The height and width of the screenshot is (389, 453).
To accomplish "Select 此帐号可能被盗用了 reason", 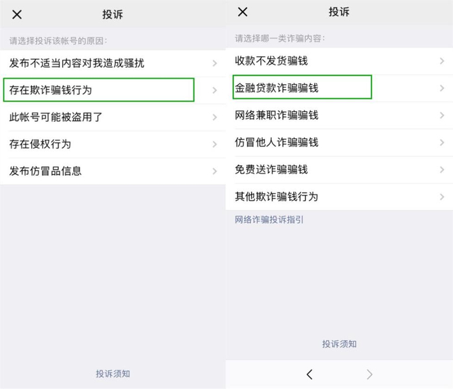I will [56, 117].
